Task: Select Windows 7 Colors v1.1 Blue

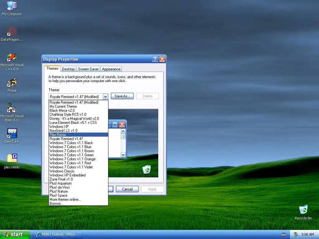Action: pos(79,147)
